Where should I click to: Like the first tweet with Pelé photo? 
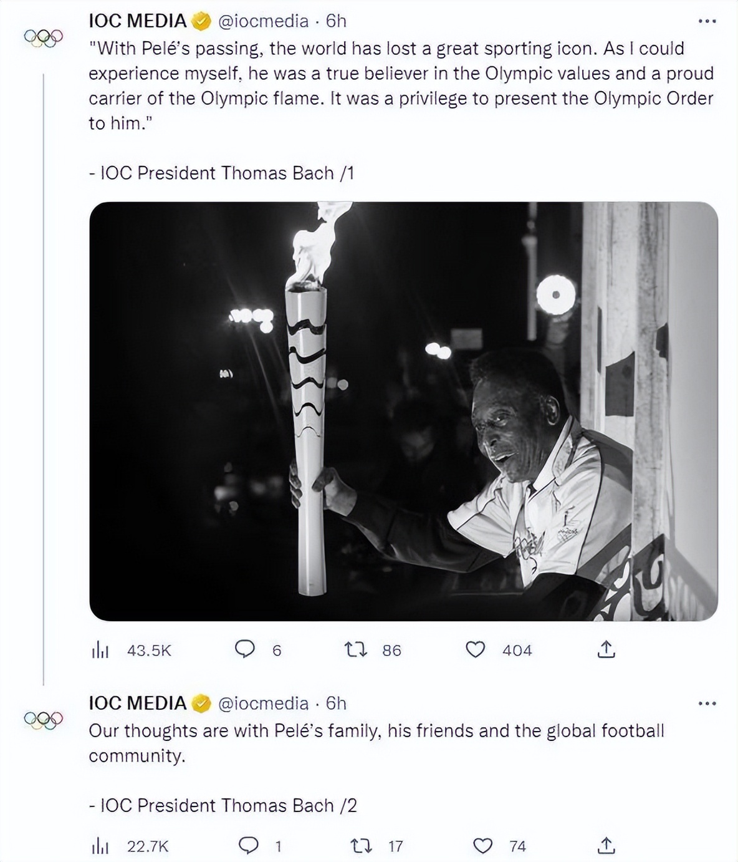(x=476, y=650)
